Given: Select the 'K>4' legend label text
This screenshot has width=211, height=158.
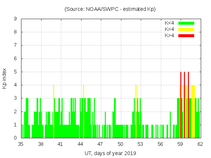Looking at the screenshot, I should (169, 35).
